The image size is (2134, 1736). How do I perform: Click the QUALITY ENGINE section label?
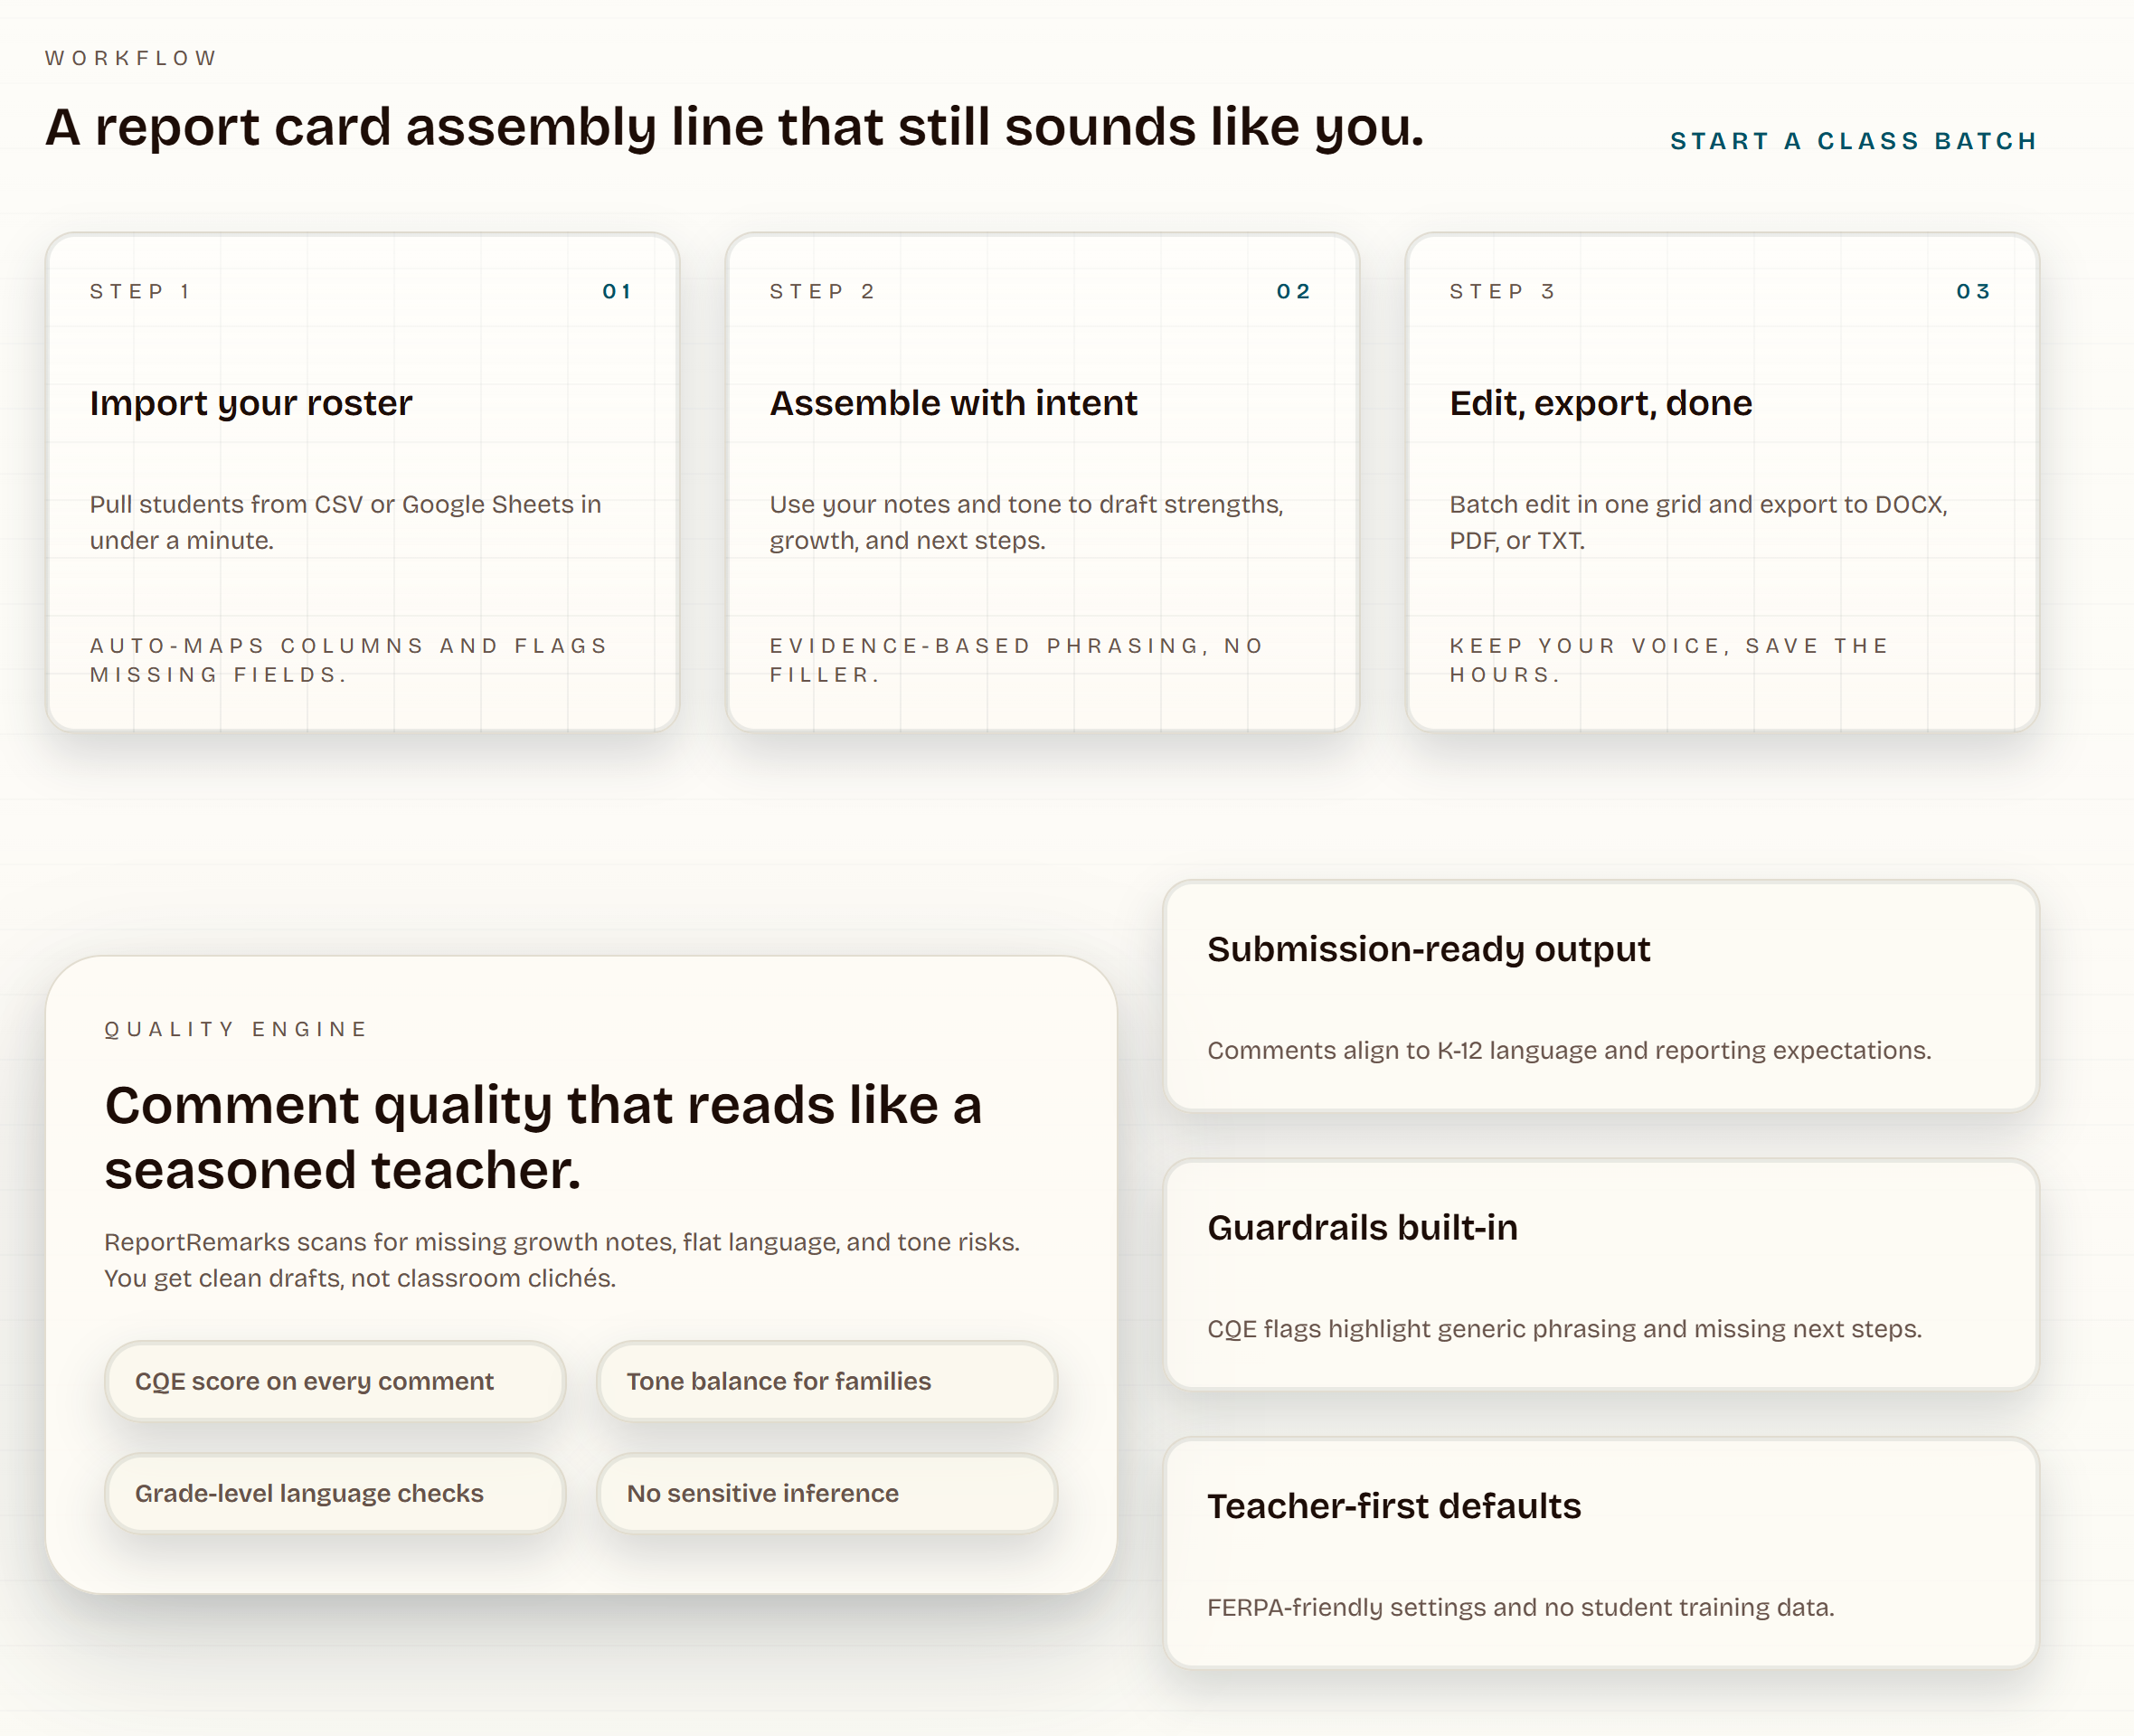click(x=235, y=1028)
